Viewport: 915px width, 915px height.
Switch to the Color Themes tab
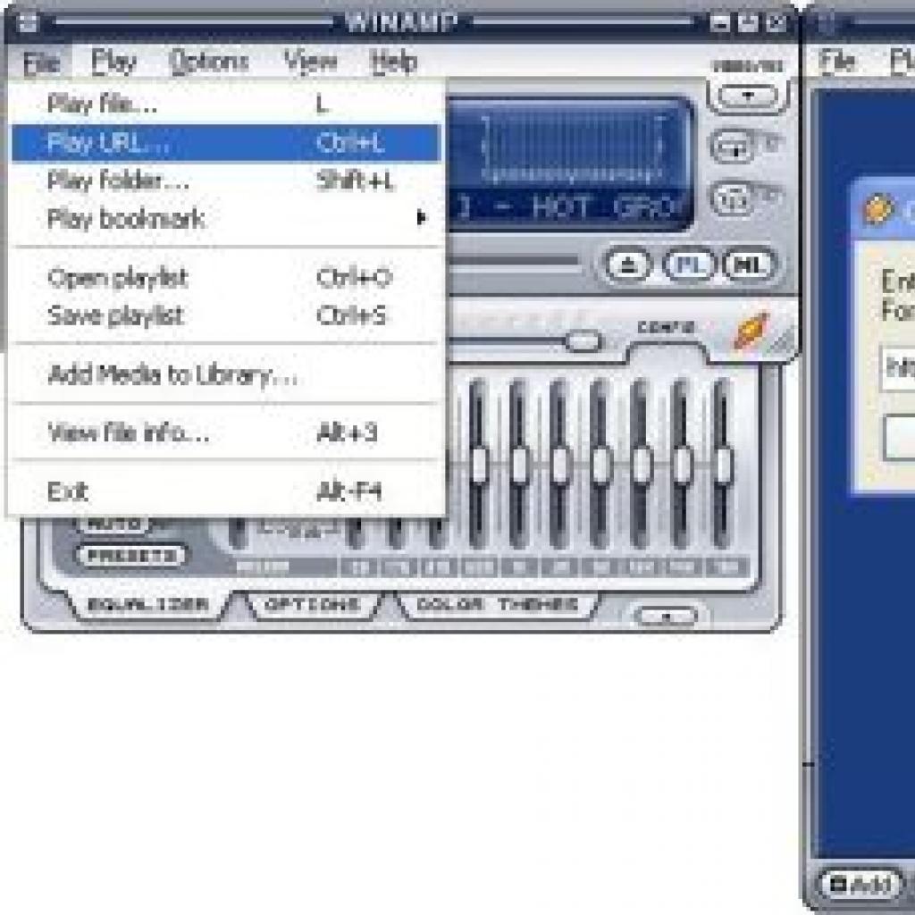(497, 605)
